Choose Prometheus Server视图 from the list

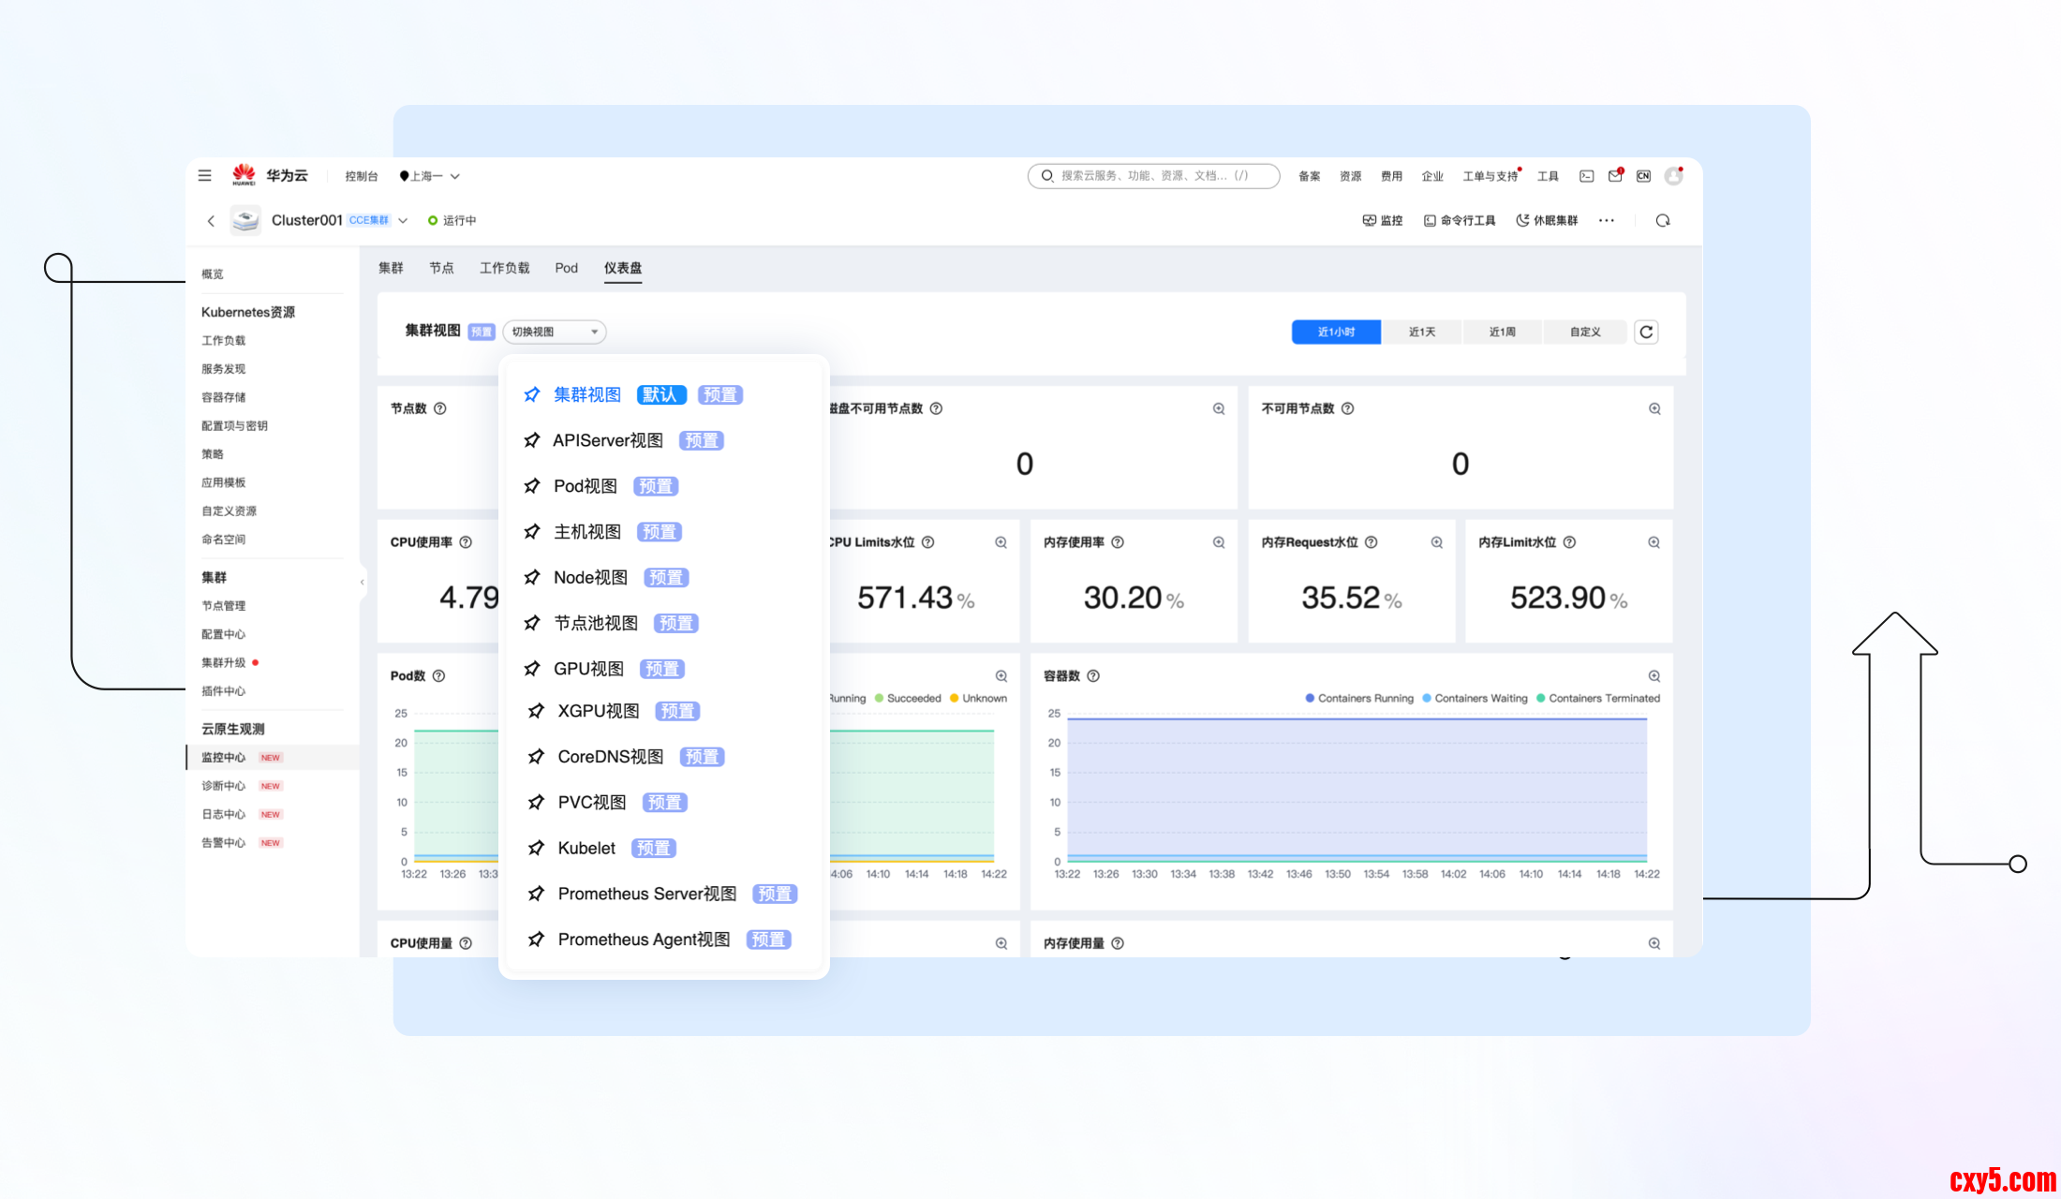646,894
